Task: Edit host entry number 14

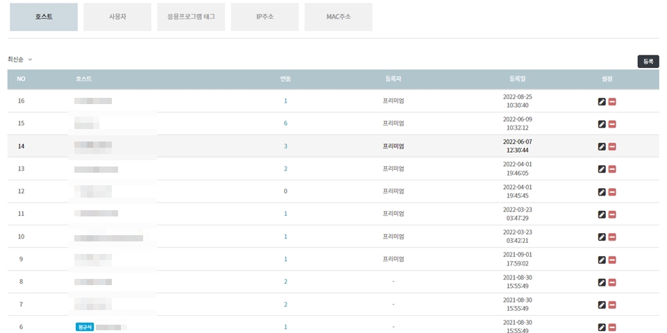Action: pos(602,147)
